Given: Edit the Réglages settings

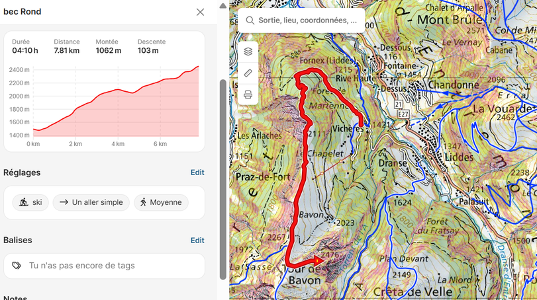Looking at the screenshot, I should [197, 172].
